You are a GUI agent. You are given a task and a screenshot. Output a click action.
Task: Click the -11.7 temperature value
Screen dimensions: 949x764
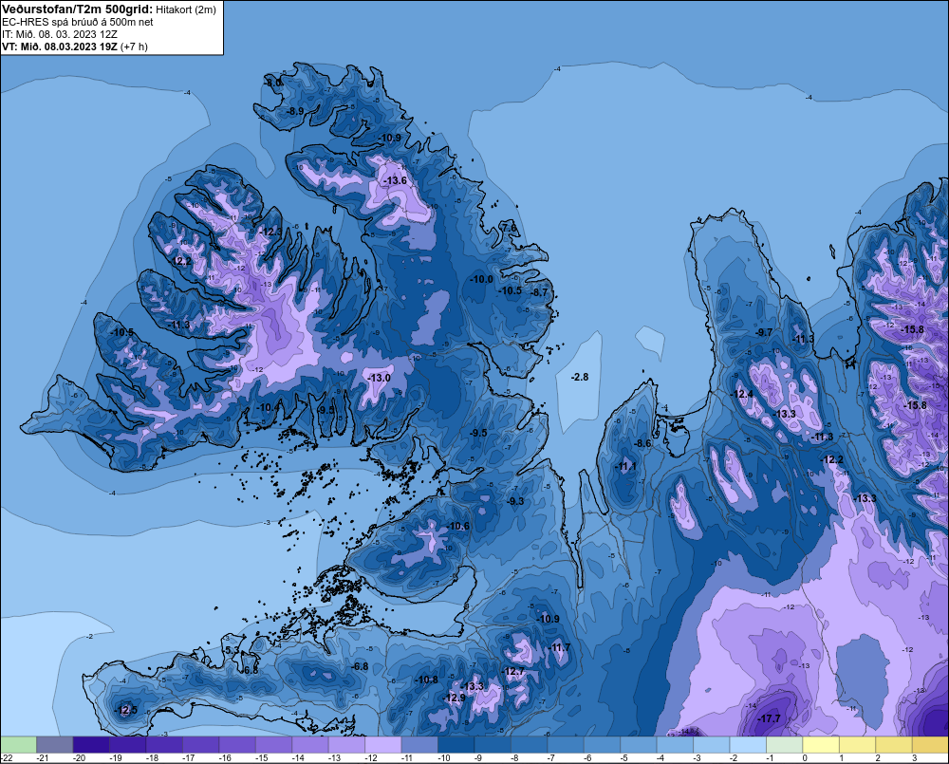[559, 648]
